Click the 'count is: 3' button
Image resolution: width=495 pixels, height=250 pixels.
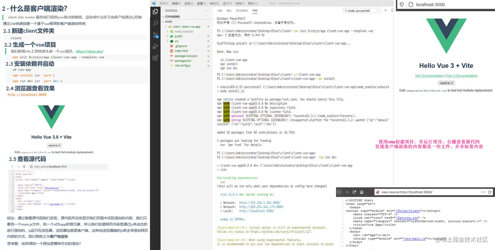[446, 83]
